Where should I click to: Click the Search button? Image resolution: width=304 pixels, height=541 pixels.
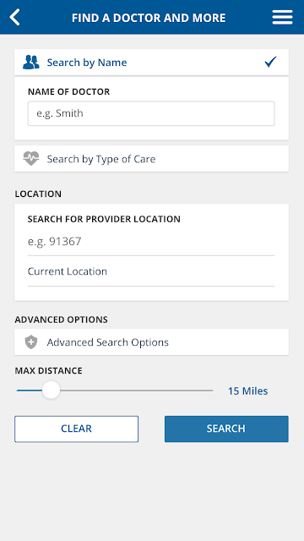(226, 429)
